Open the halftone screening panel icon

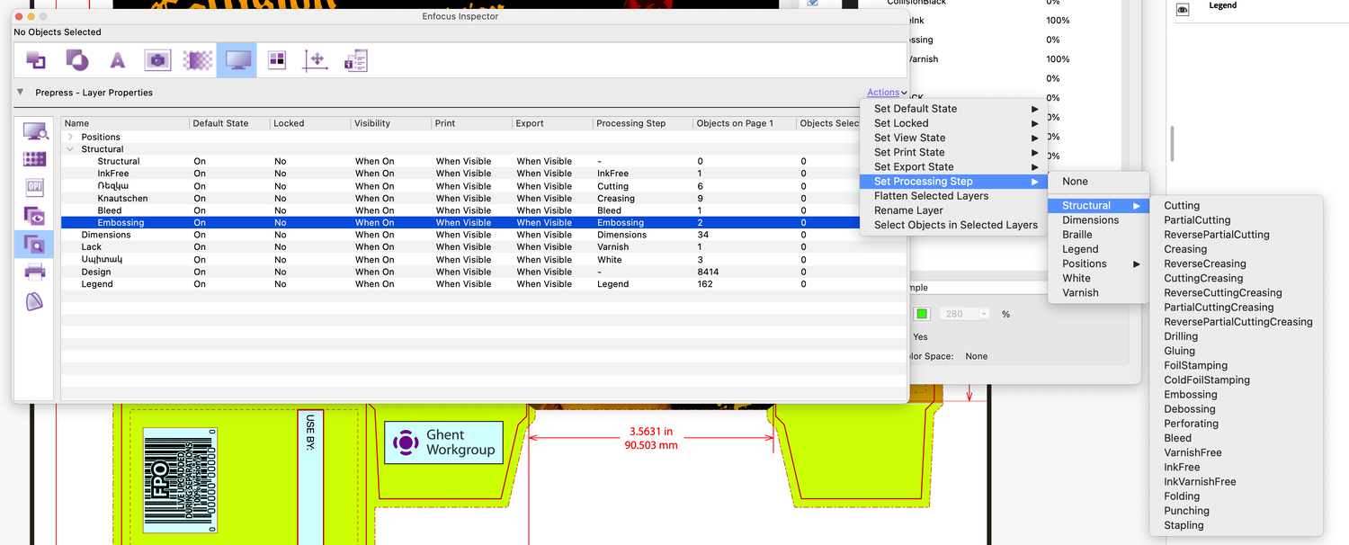coord(33,158)
